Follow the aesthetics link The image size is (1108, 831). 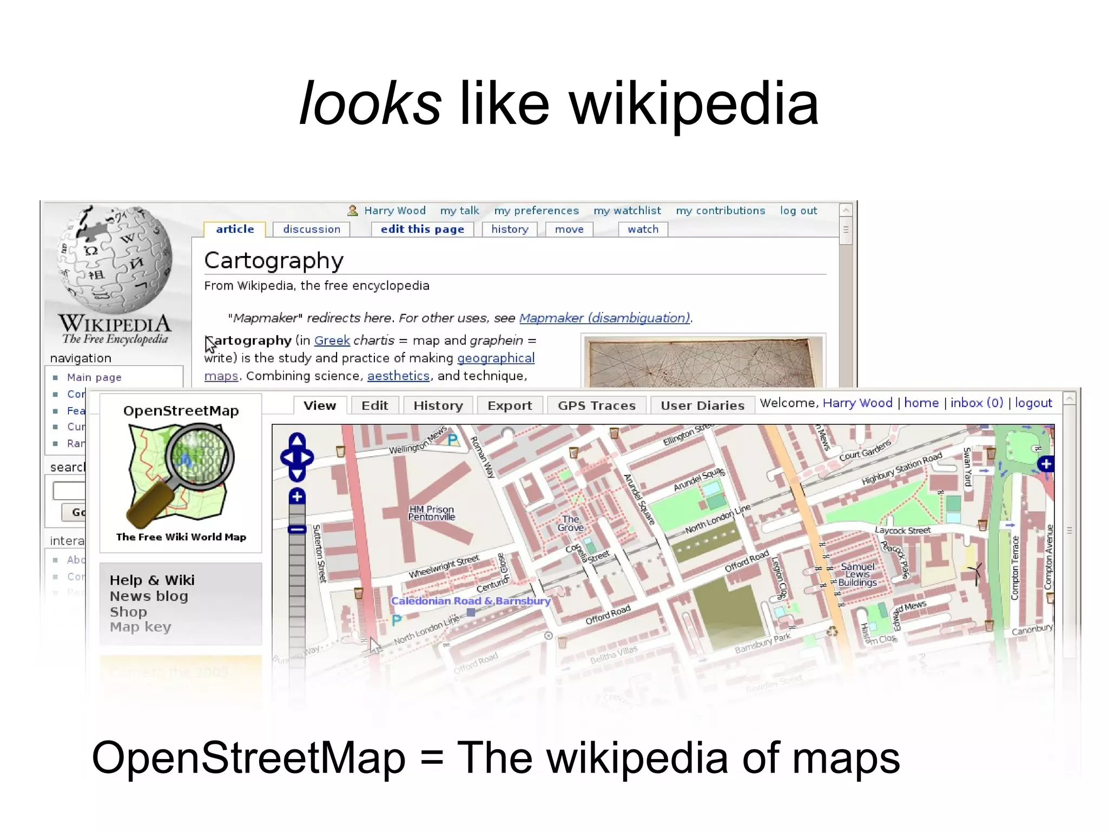[x=398, y=376]
